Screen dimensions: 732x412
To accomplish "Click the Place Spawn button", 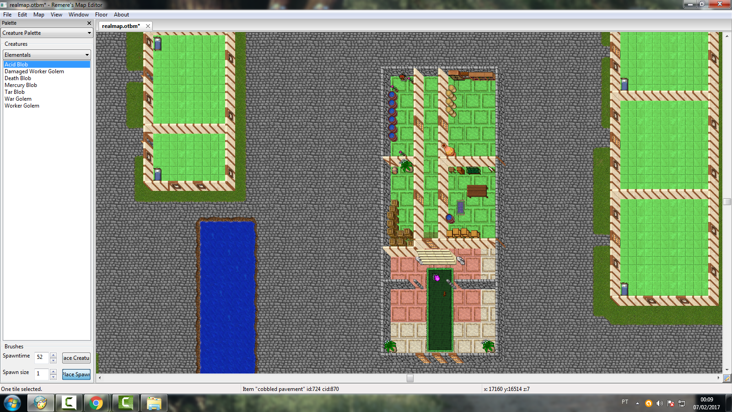I will click(x=76, y=374).
